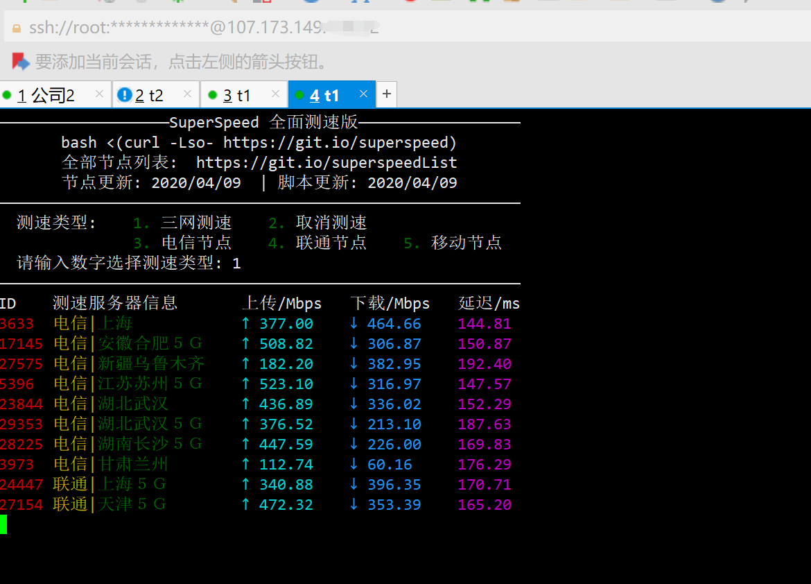Click the lock icon in the address bar

click(x=17, y=29)
